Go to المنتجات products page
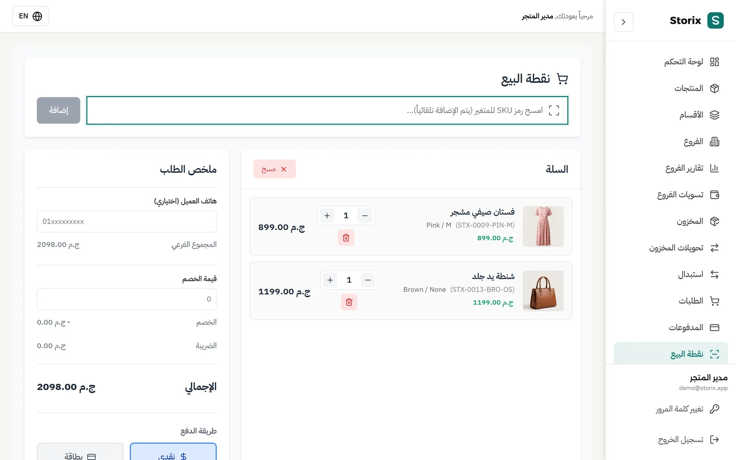Image resolution: width=736 pixels, height=460 pixels. click(x=671, y=88)
